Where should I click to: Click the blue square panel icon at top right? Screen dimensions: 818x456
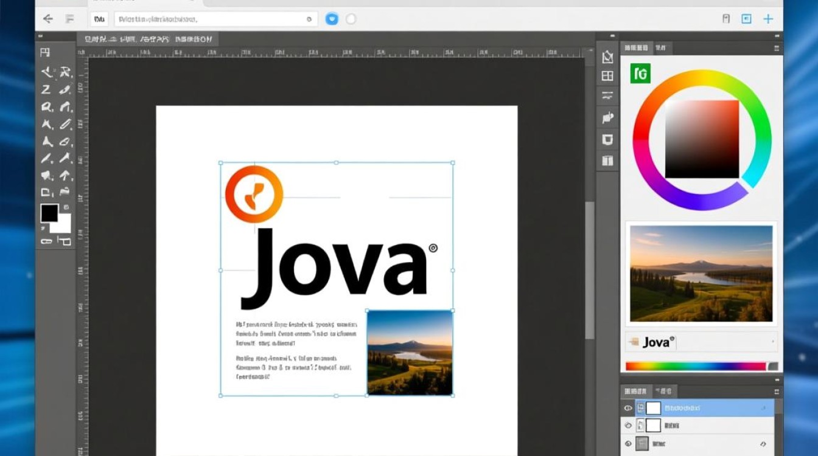[x=746, y=19]
